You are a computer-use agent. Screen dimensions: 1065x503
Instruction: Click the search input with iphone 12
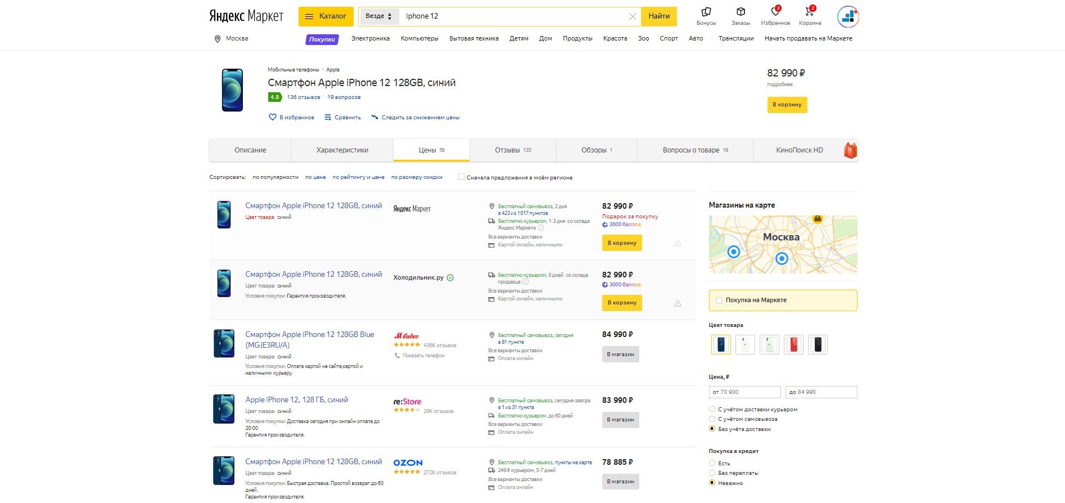tap(515, 16)
